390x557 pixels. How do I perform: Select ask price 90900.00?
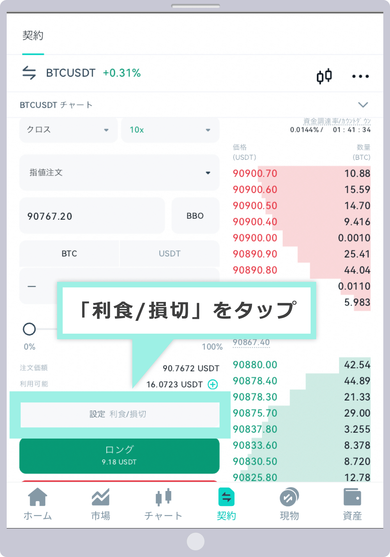click(255, 238)
